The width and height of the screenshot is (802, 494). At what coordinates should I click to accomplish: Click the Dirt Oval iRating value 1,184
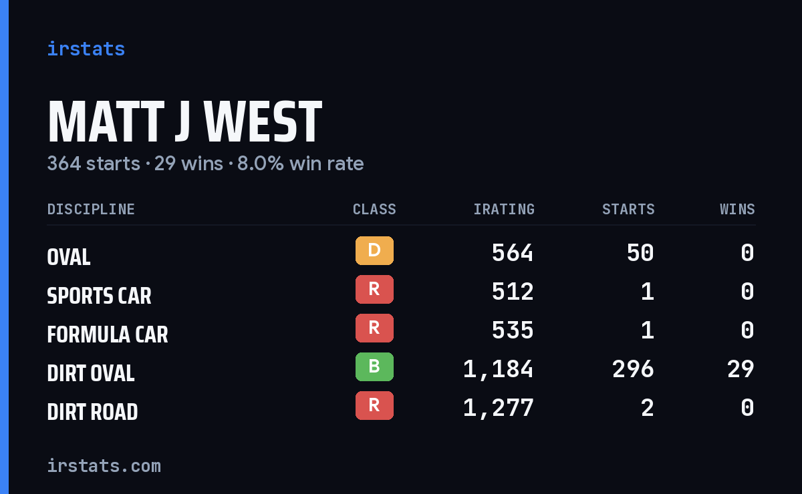[498, 369]
